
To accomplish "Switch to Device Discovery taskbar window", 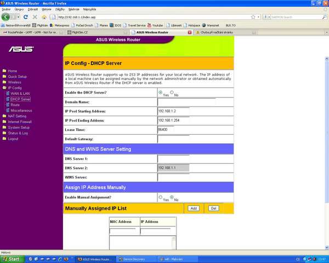I will (x=137, y=259).
